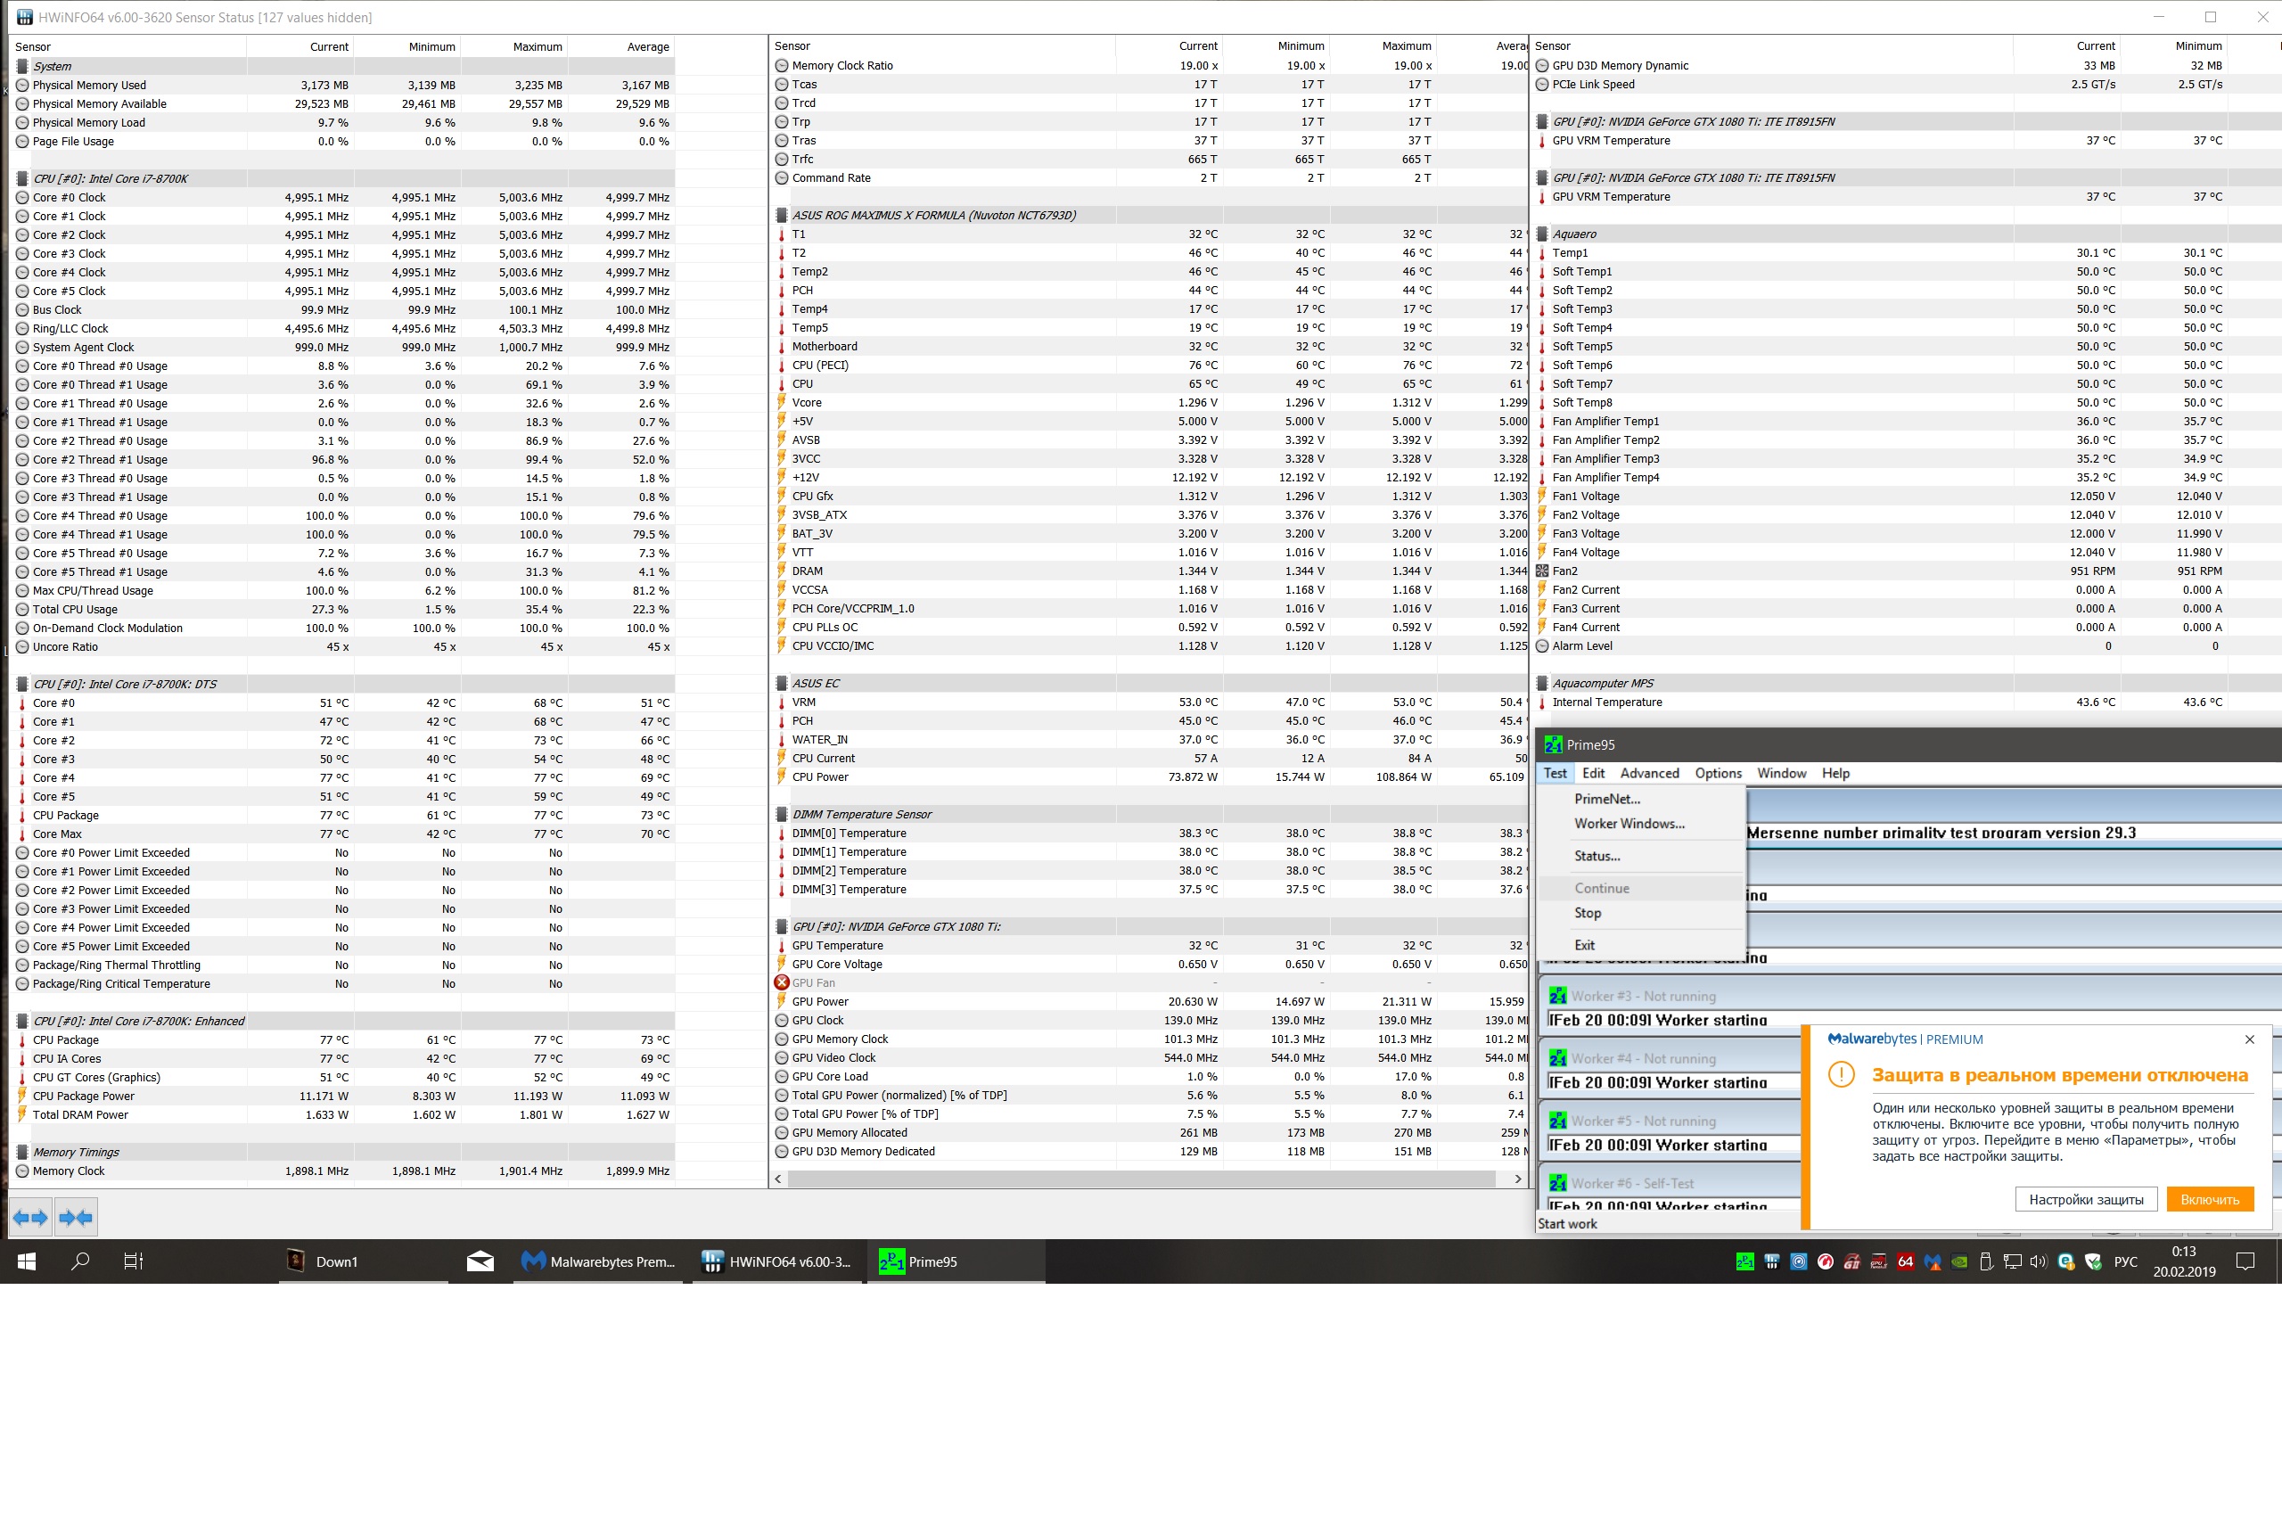
Task: Click the Malwarebytes orange warning exclamation icon
Action: pyautogui.click(x=1841, y=1075)
